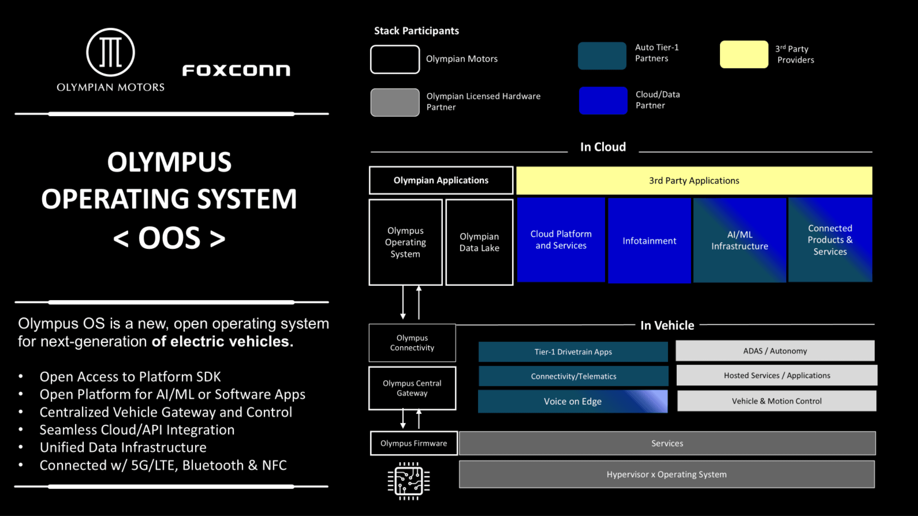Select the blue Cloud/Data Partner legend swatch

click(x=603, y=100)
